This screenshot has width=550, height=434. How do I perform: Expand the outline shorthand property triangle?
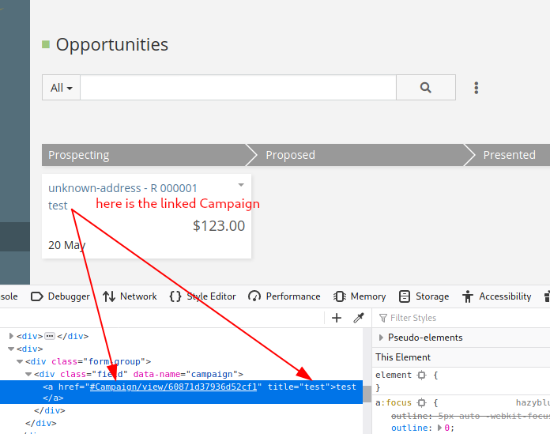click(x=440, y=428)
